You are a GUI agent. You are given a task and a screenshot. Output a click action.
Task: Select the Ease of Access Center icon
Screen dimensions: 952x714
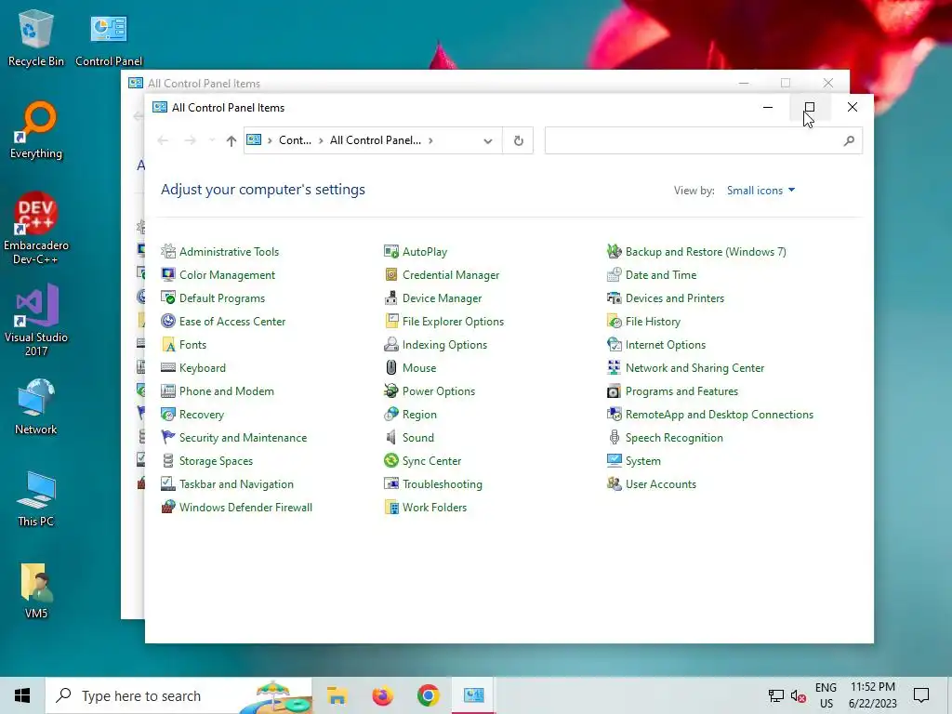click(x=168, y=321)
